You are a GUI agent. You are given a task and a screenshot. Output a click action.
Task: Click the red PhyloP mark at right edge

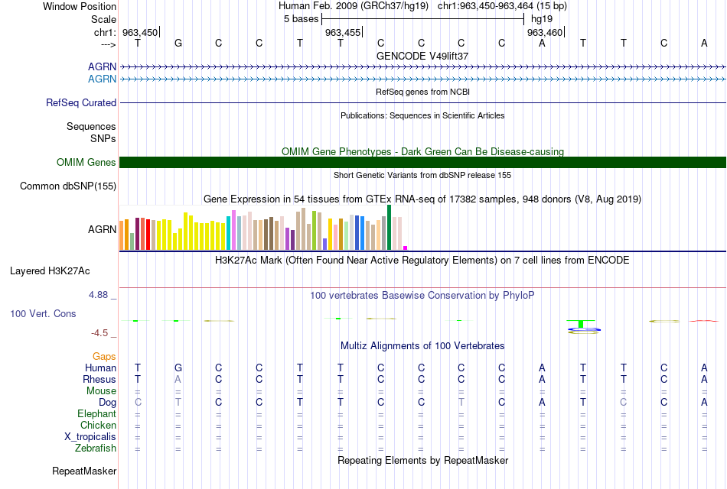704,321
